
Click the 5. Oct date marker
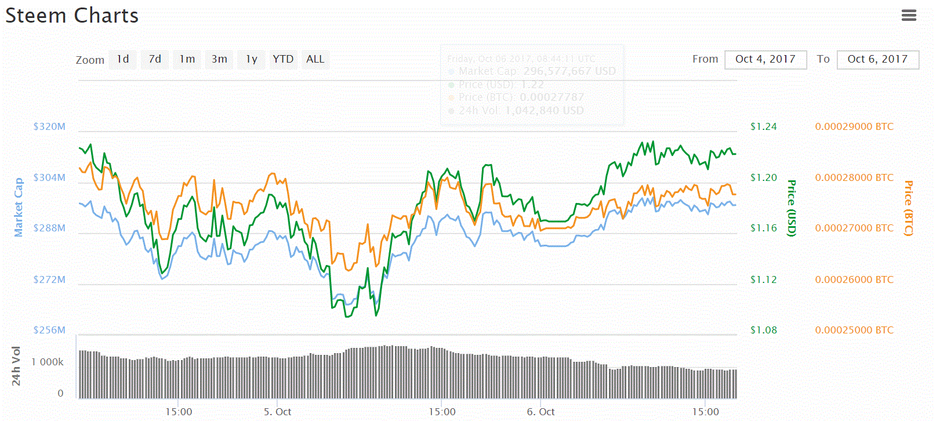coord(277,412)
